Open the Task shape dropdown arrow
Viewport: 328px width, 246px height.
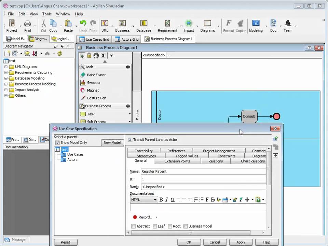(x=129, y=114)
